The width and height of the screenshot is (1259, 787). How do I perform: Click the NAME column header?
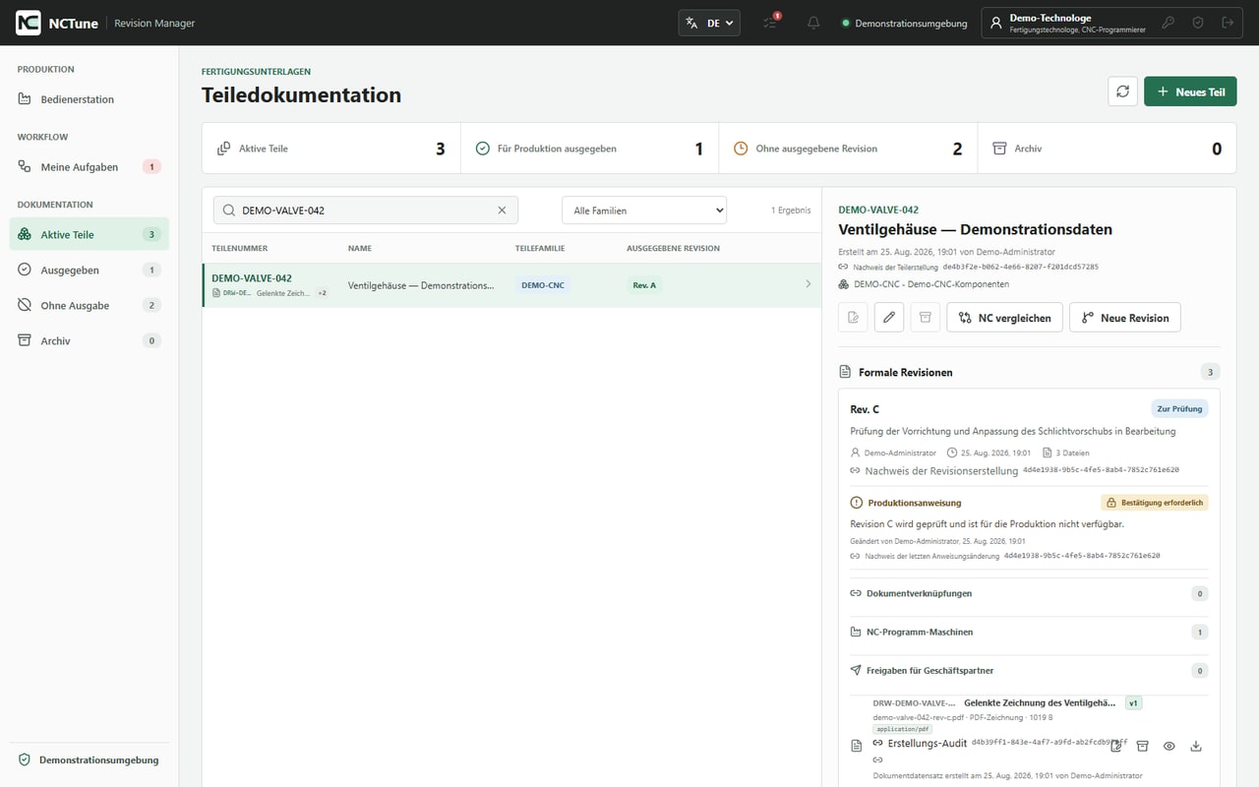[x=360, y=249]
